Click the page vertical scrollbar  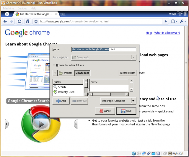click(186, 63)
